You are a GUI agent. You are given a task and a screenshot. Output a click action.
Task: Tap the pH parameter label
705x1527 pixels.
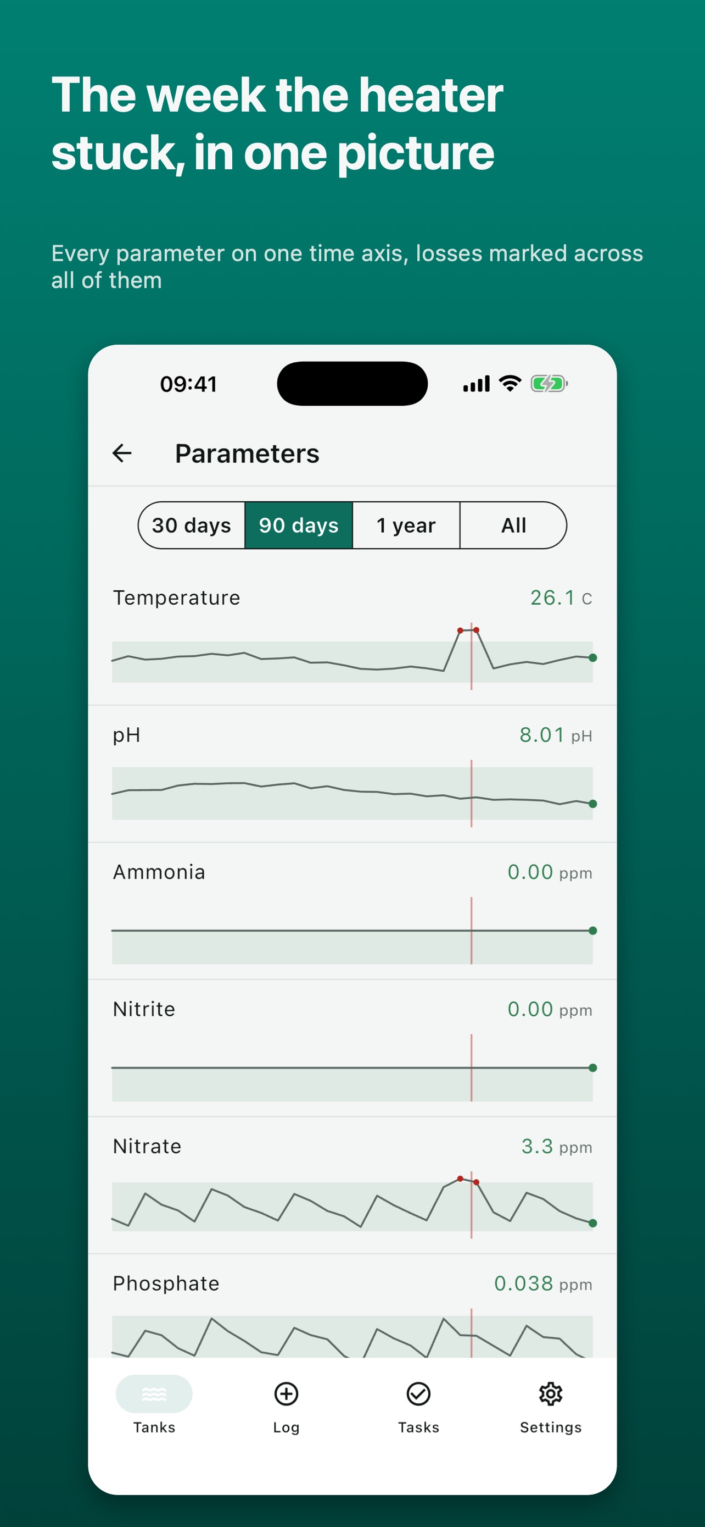[127, 735]
